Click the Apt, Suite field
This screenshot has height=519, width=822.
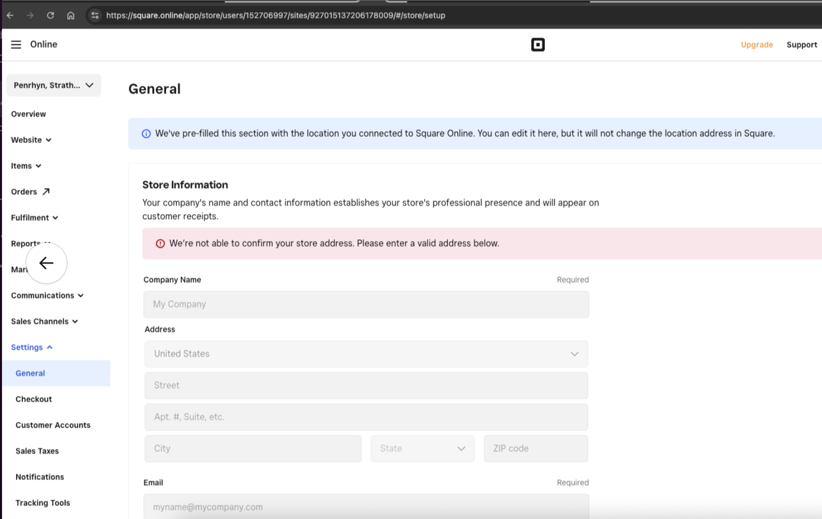pos(366,417)
